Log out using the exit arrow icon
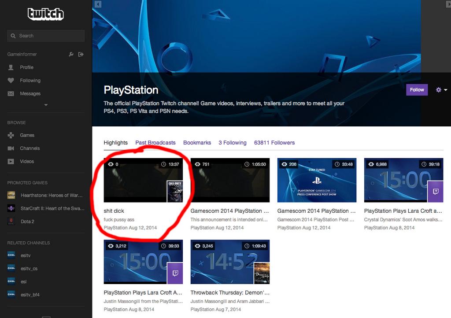The image size is (451, 318). (x=81, y=54)
